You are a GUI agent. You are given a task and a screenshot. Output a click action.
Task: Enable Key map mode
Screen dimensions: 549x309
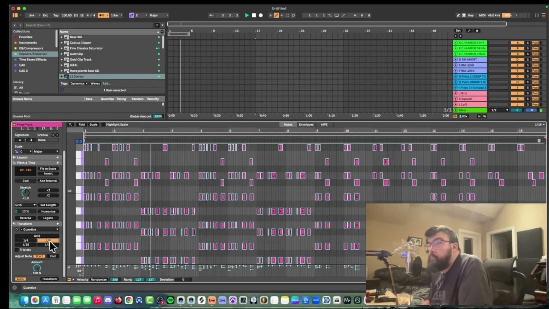(471, 15)
